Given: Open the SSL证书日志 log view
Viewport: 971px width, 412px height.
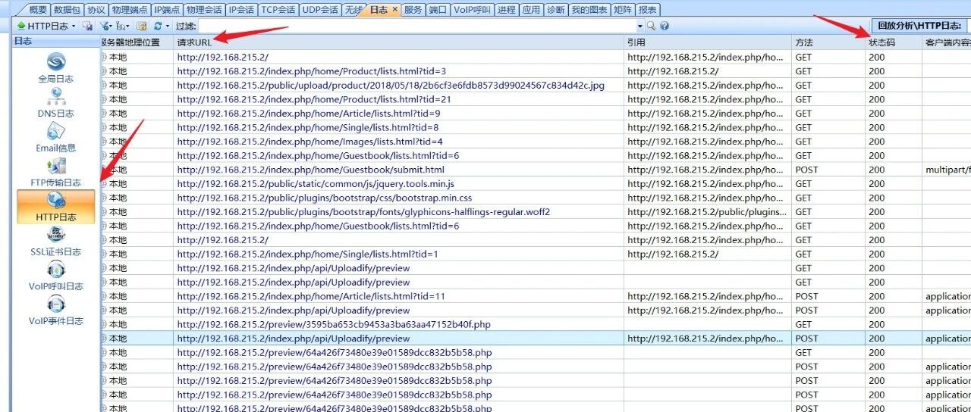Looking at the screenshot, I should click(x=57, y=242).
